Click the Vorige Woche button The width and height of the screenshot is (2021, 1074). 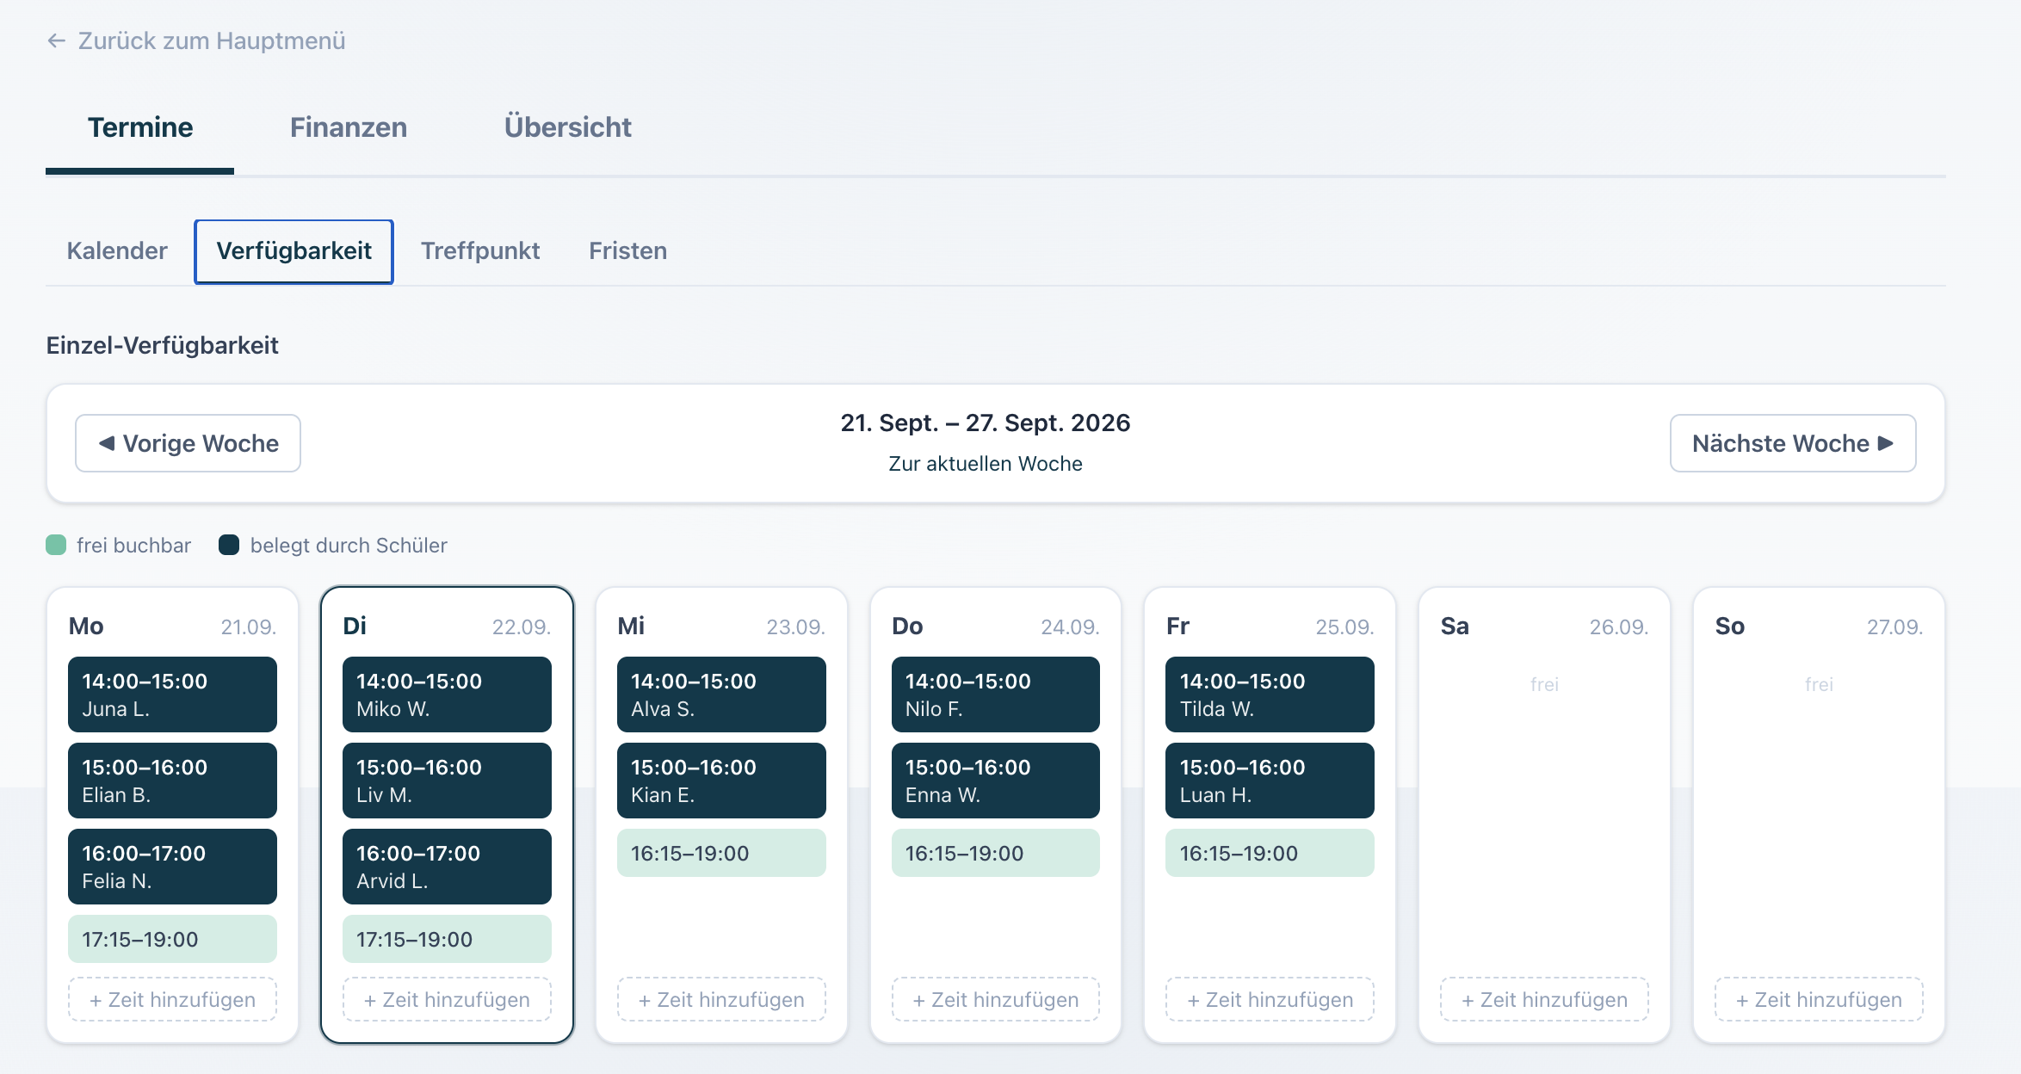[189, 443]
